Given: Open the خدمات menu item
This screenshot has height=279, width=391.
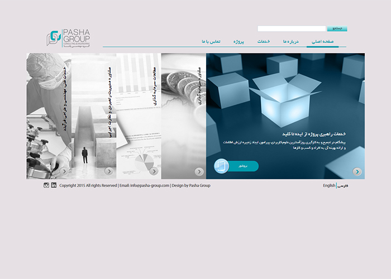Looking at the screenshot, I should (264, 42).
